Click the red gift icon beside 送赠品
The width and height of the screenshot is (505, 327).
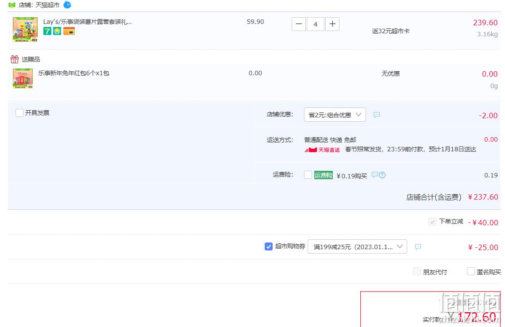pyautogui.click(x=15, y=59)
